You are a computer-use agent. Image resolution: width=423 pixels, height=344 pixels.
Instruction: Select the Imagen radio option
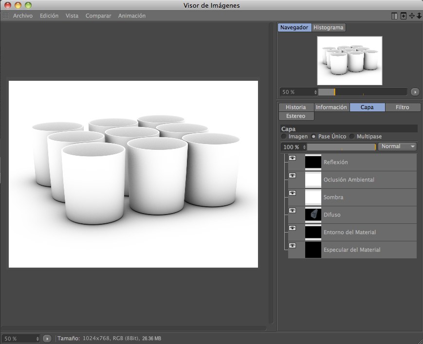pyautogui.click(x=284, y=137)
